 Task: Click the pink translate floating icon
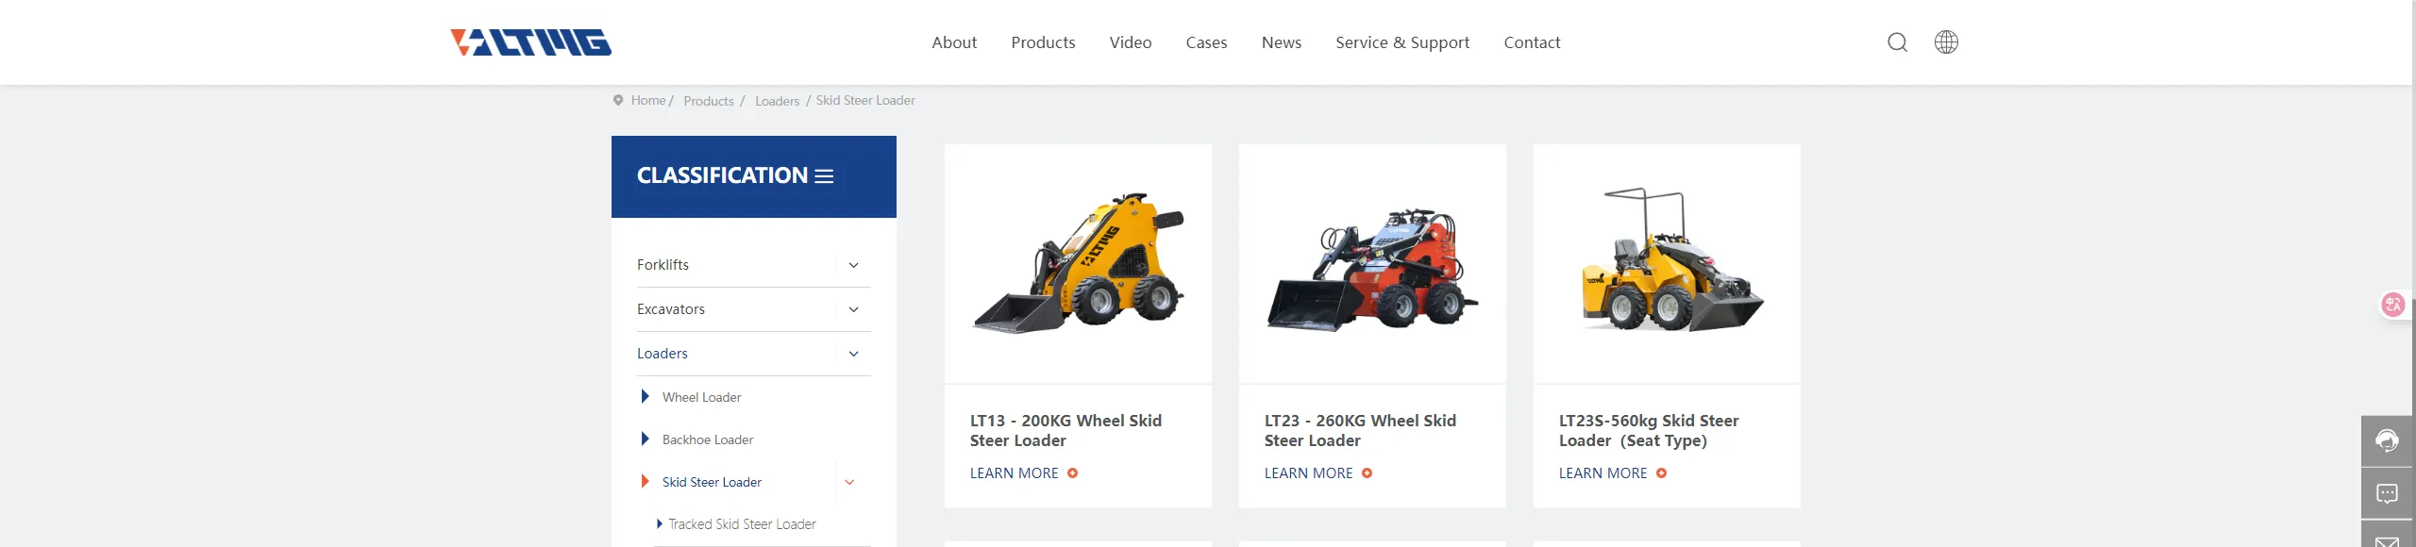[2393, 305]
